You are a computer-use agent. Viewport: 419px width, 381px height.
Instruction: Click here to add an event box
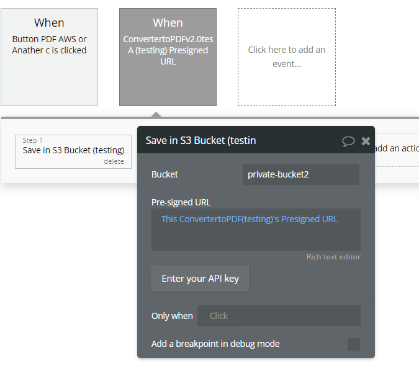tap(286, 56)
